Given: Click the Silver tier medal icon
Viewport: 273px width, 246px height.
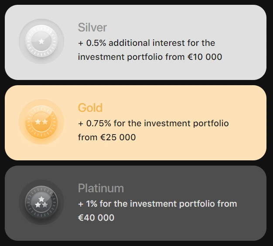Looking at the screenshot, I should coord(41,42).
